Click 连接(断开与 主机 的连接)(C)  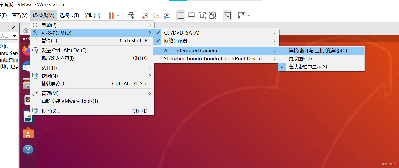[x=321, y=51]
